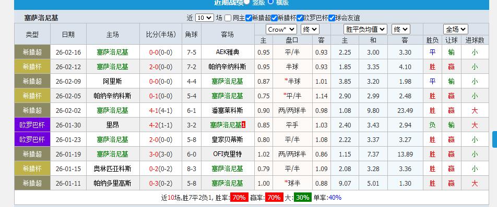Click 欧罗巴杯 type label for 26-01-23 row
Image resolution: width=497 pixels, height=207 pixels.
point(32,139)
